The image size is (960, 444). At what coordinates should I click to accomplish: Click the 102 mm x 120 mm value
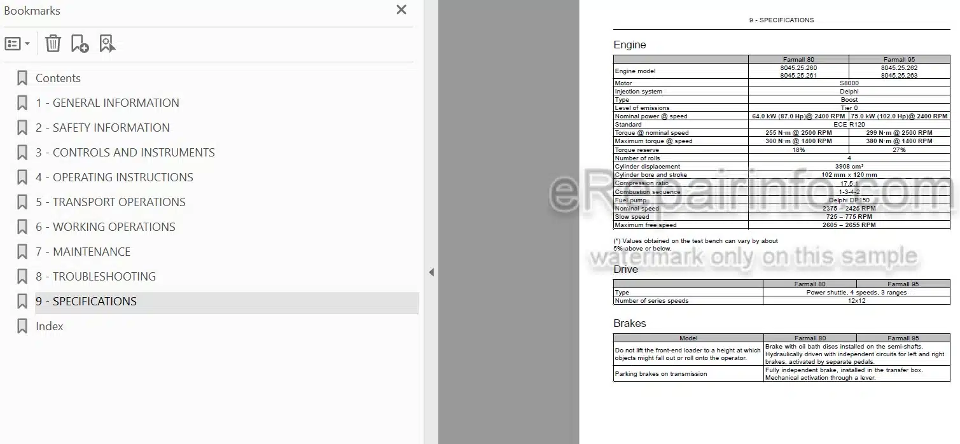849,175
